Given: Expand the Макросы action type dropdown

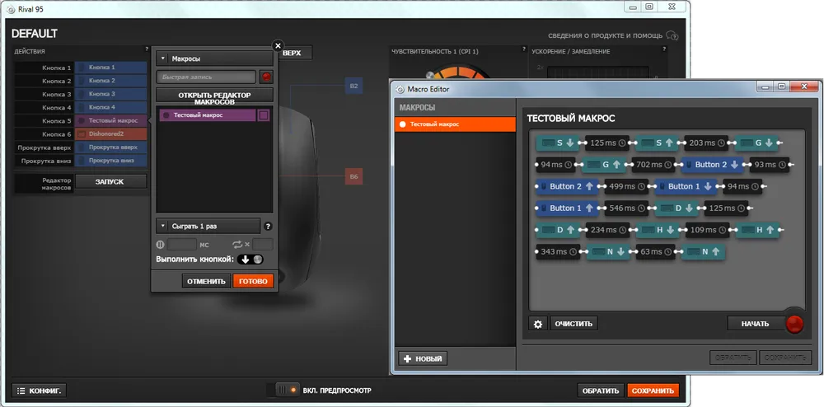Looking at the screenshot, I should 214,58.
